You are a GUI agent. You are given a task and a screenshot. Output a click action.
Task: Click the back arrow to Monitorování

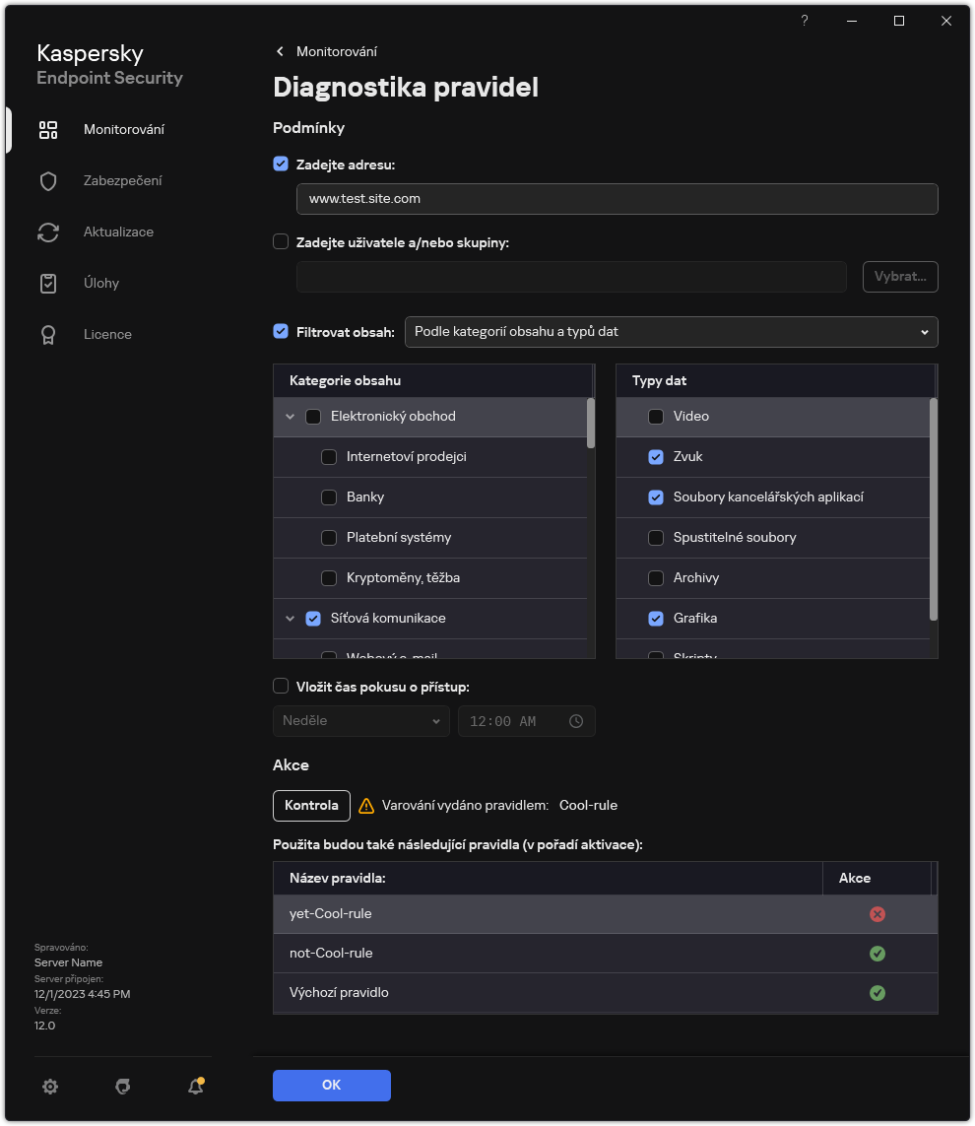tap(279, 50)
